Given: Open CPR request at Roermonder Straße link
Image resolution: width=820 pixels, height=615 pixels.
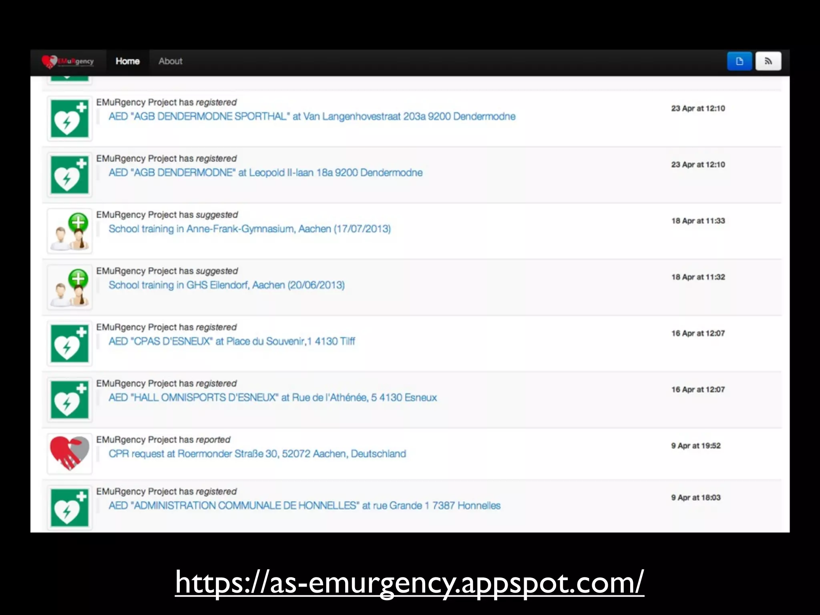Looking at the screenshot, I should [257, 454].
